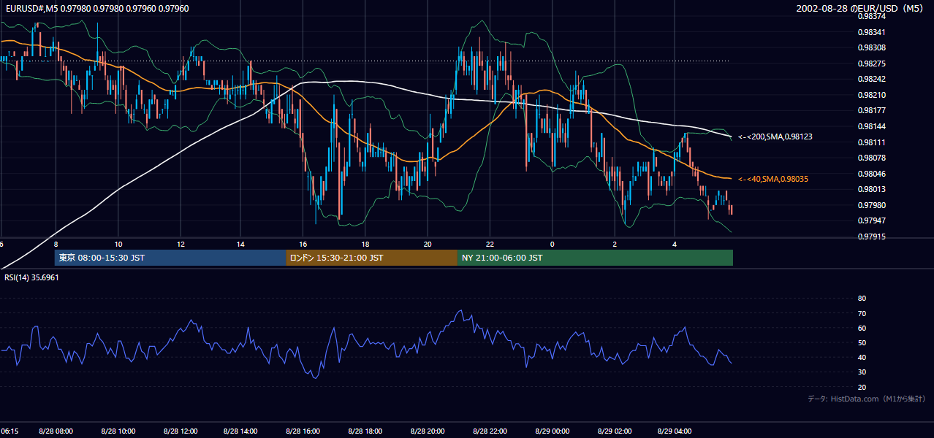Click price axis label 0.98210
Image resolution: width=934 pixels, height=438 pixels.
pyautogui.click(x=870, y=95)
